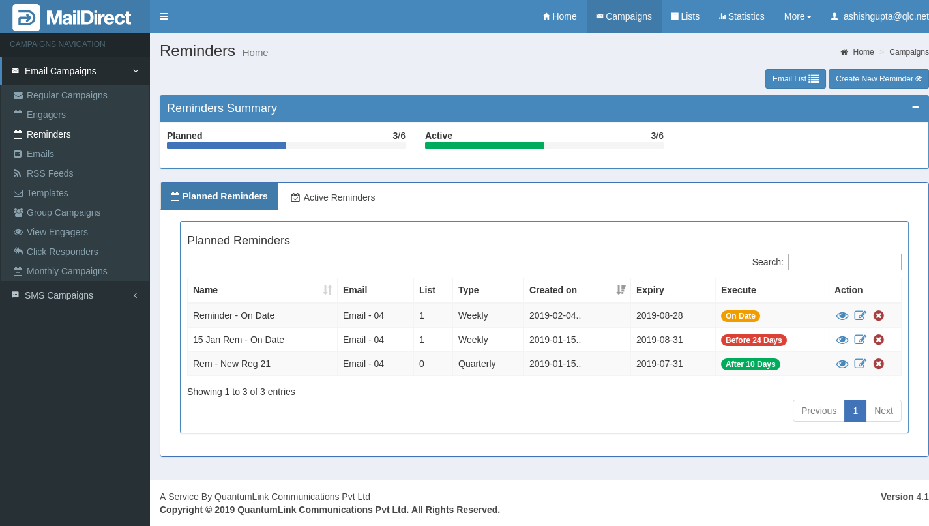Delete the 'Reminder - On Date' reminder
Screen dimensions: 929x526
coord(879,315)
